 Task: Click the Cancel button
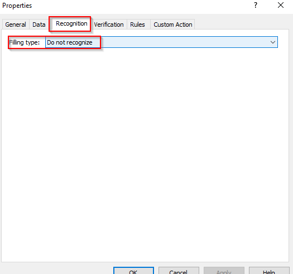(x=179, y=271)
